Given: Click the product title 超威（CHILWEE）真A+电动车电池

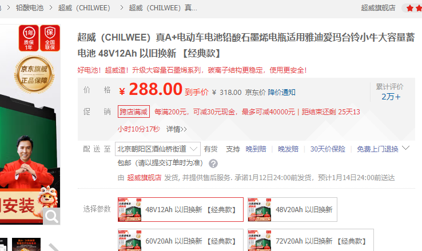Looking at the screenshot, I should point(246,45).
